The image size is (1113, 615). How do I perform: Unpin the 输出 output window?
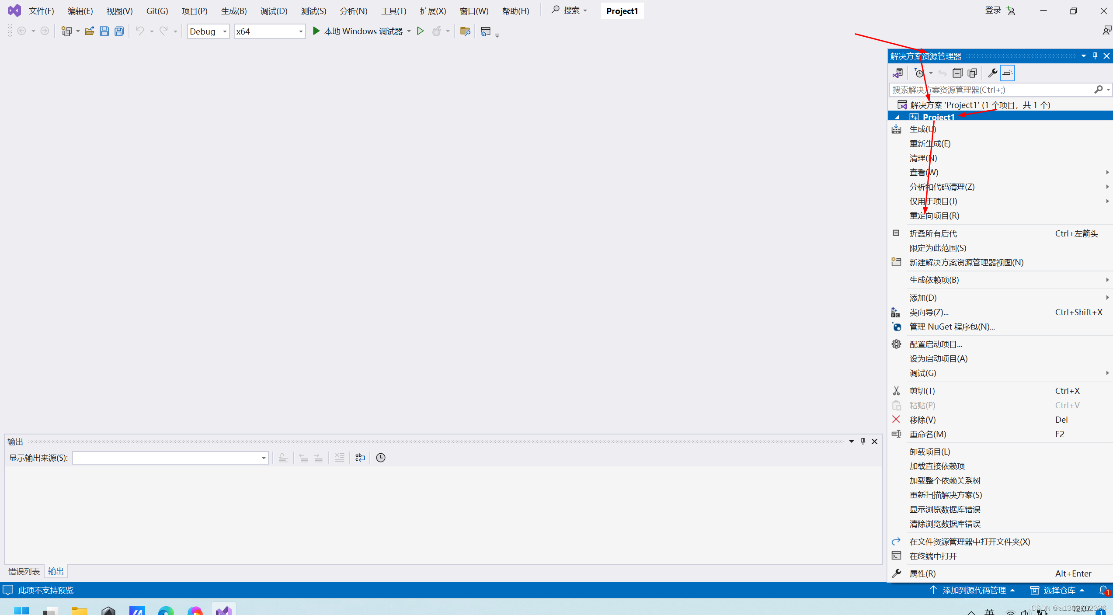click(x=863, y=441)
